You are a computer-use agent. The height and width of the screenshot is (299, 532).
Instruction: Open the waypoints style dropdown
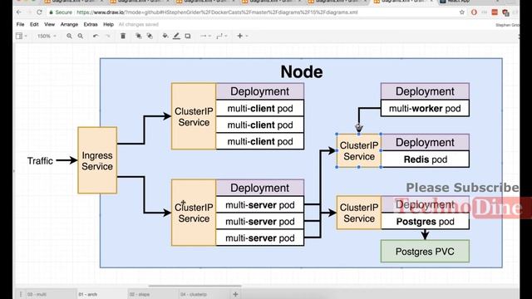point(222,36)
